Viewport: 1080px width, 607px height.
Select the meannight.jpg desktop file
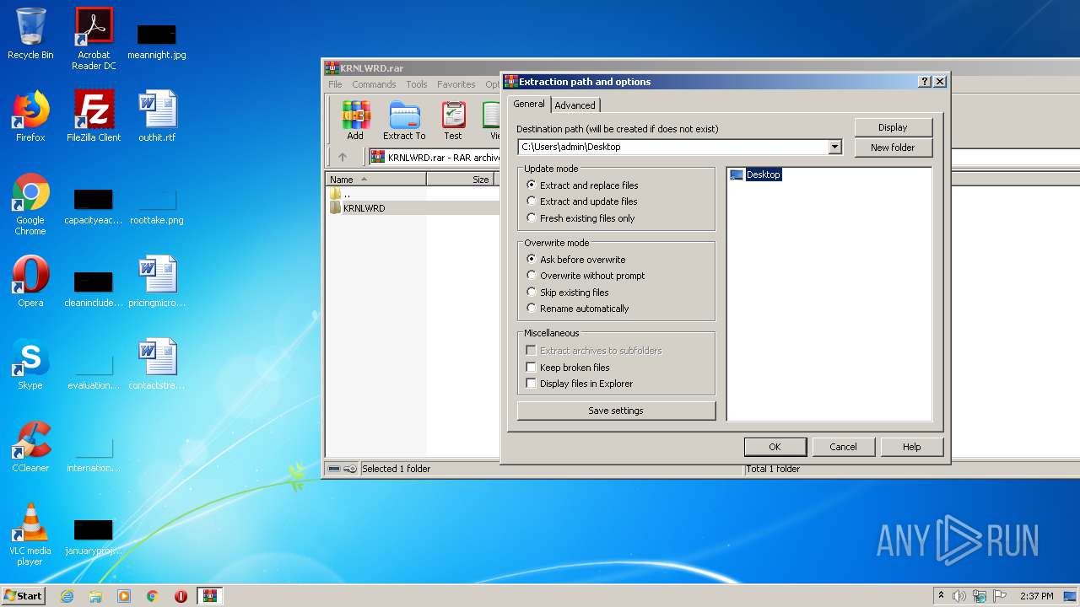coord(157,40)
